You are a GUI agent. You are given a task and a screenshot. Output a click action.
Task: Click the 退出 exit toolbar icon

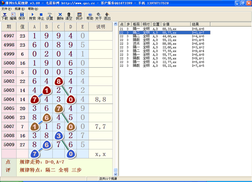coord(107,16)
